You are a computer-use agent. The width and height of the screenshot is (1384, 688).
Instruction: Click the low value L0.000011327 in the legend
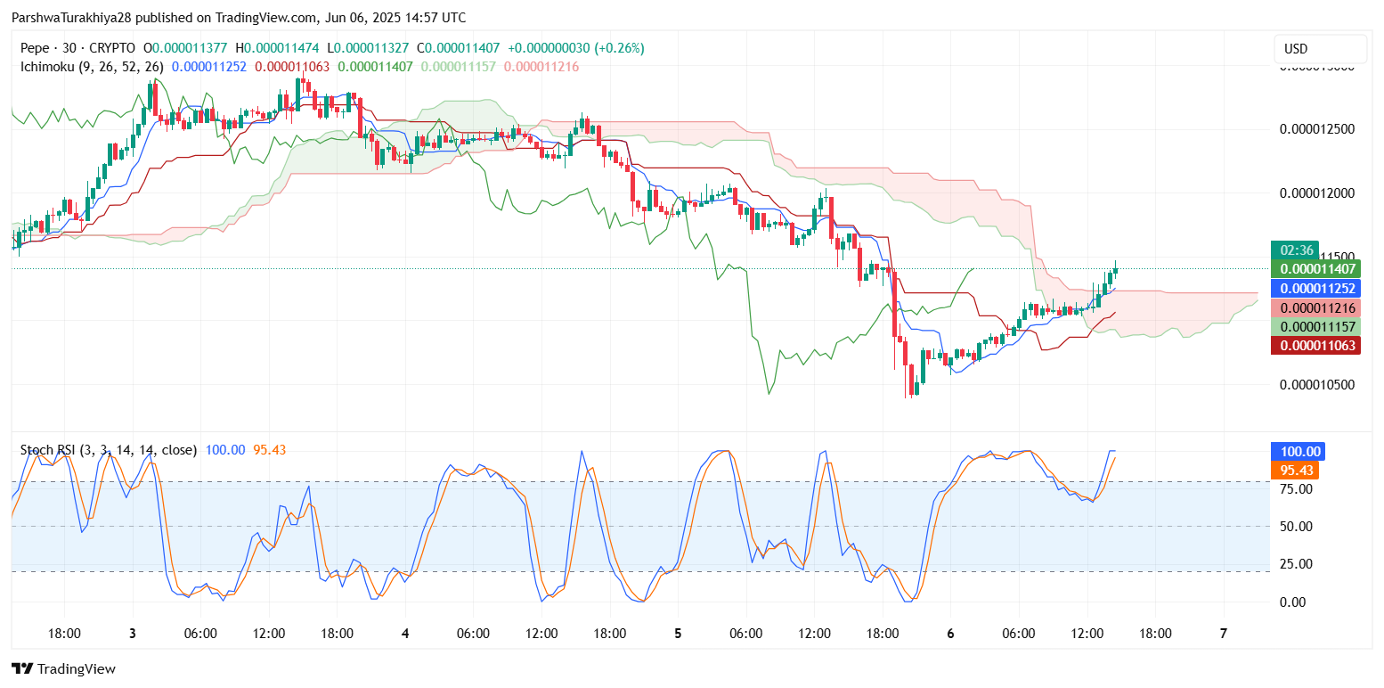(x=367, y=48)
